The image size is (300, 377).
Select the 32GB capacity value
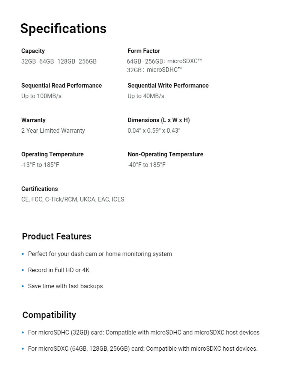click(28, 61)
